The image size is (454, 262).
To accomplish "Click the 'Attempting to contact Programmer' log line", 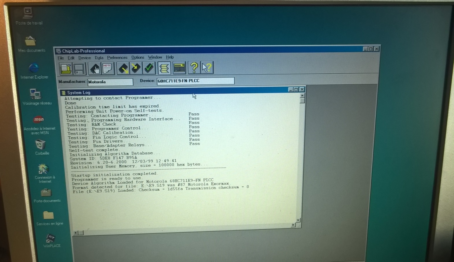I will point(112,98).
